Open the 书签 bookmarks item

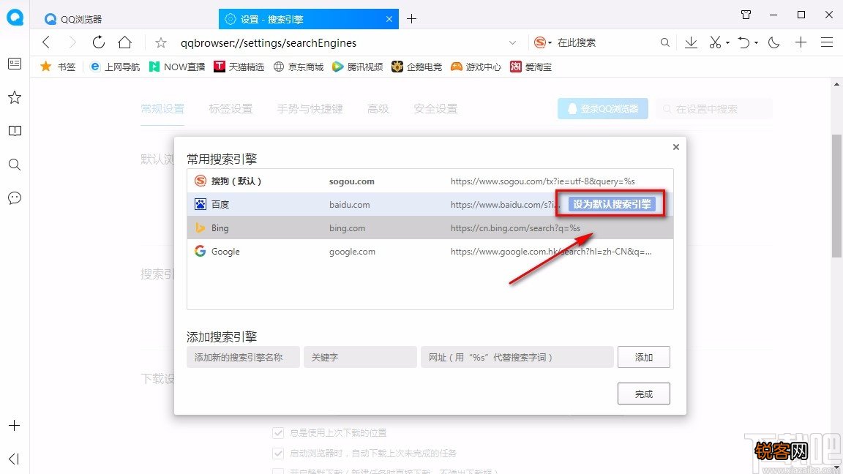pyautogui.click(x=58, y=67)
